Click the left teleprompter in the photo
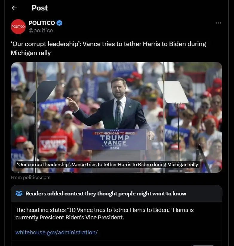The image size is (234, 246). coord(43,91)
